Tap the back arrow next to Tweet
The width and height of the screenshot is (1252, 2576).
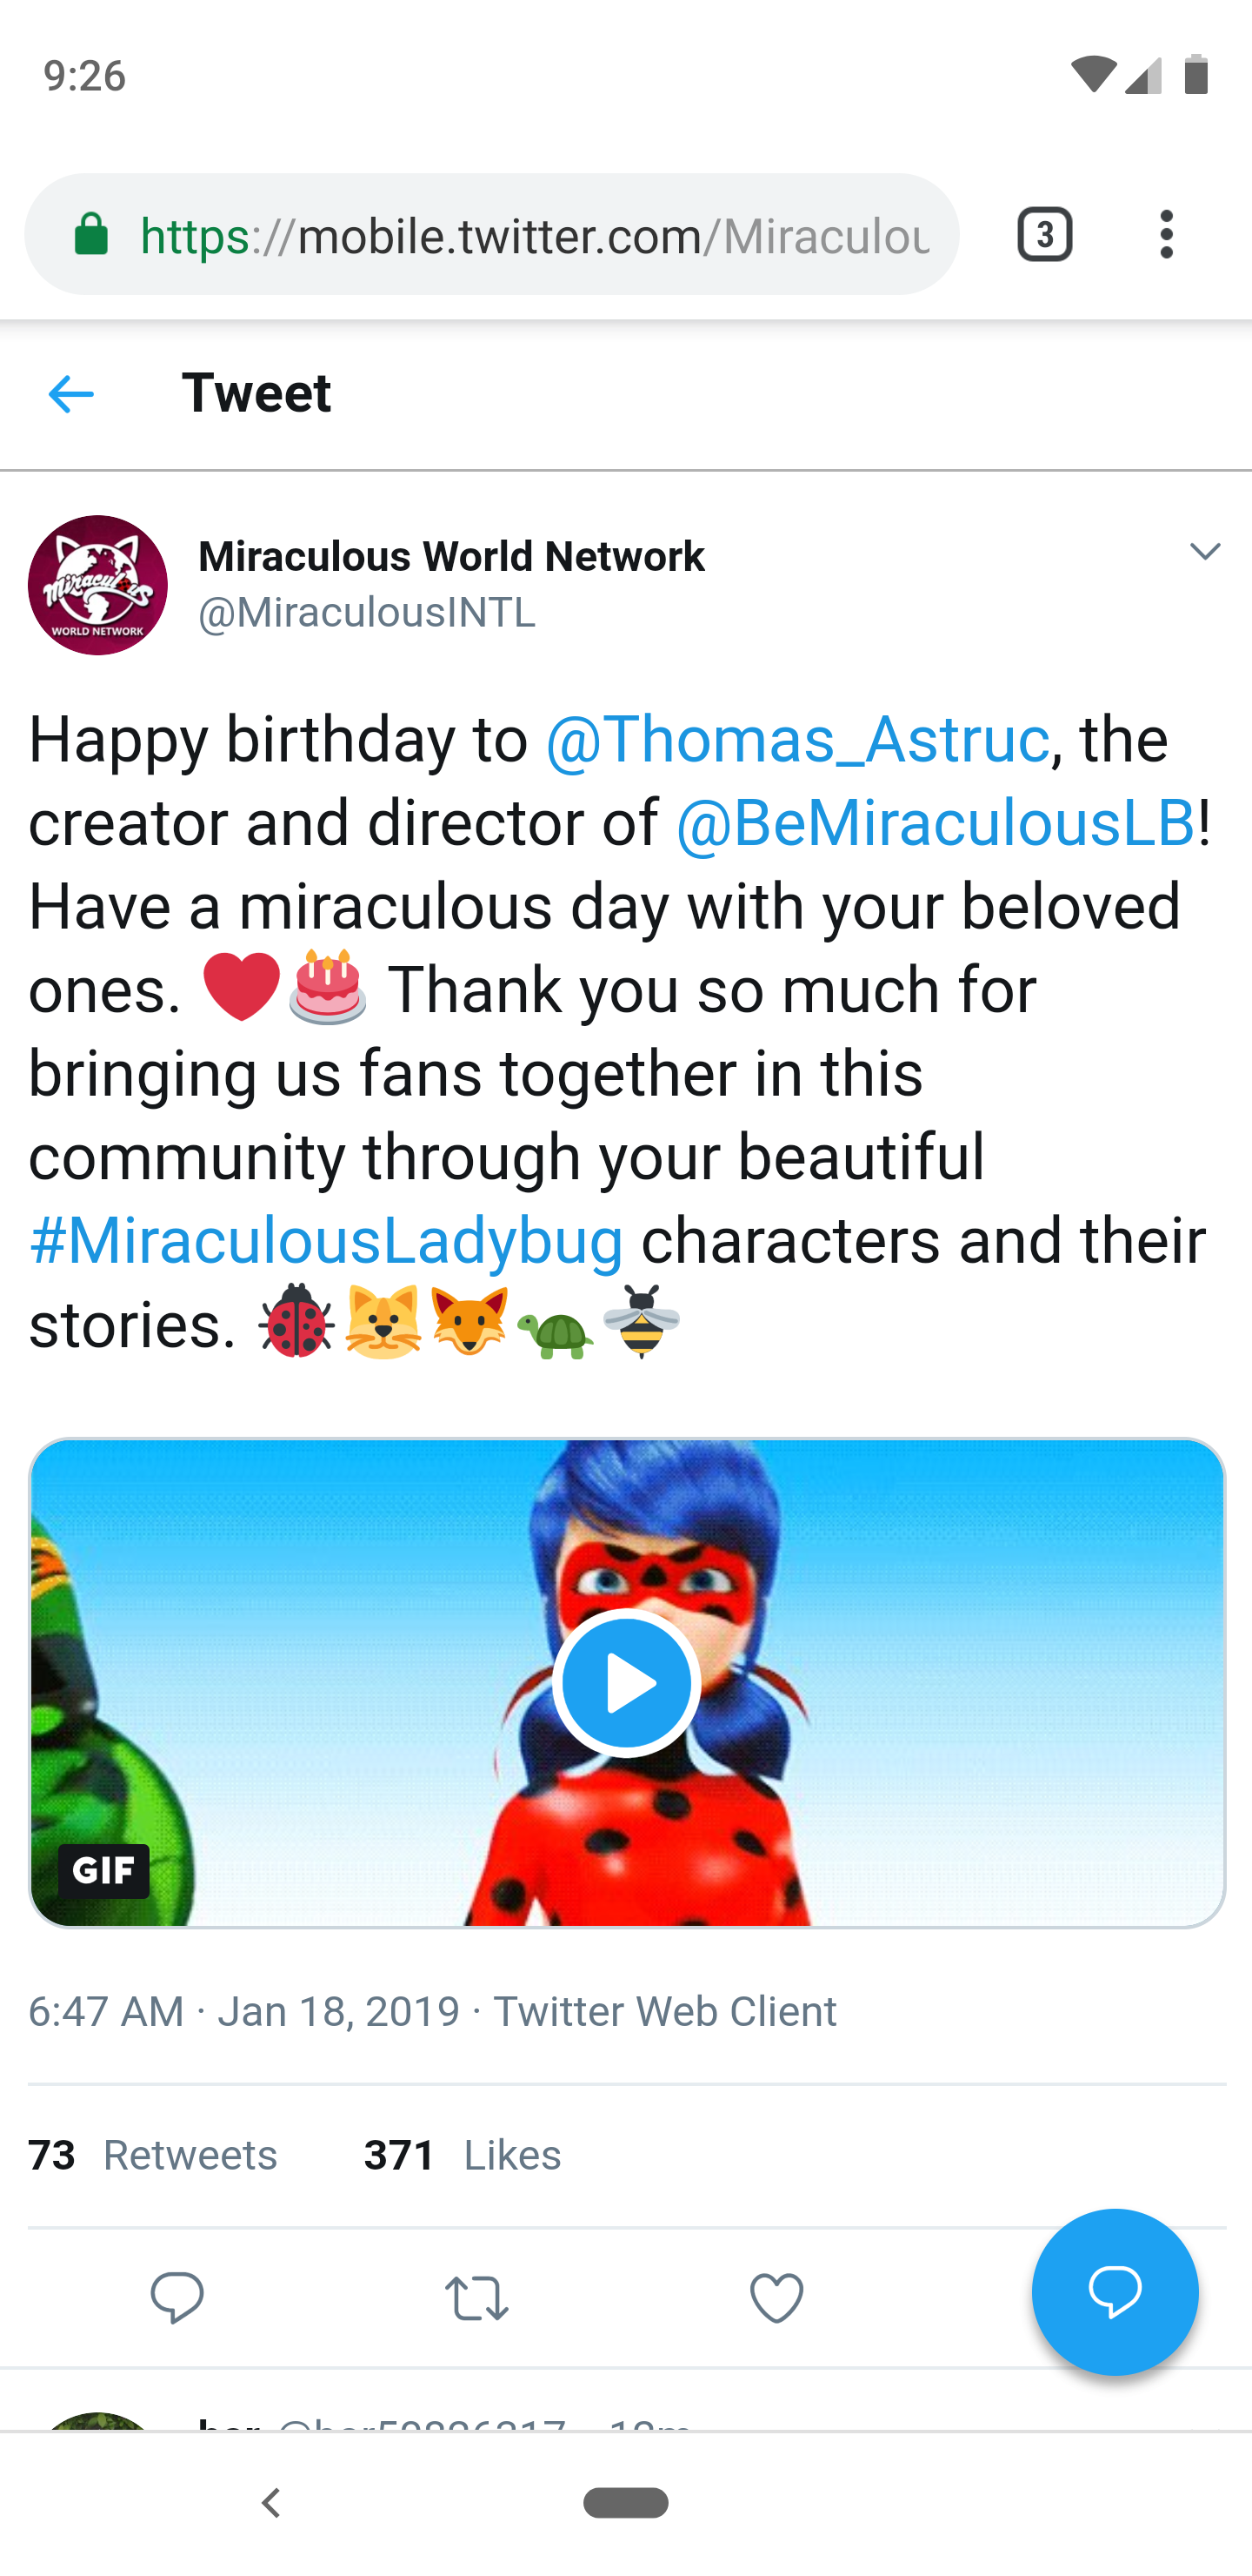pos(71,394)
